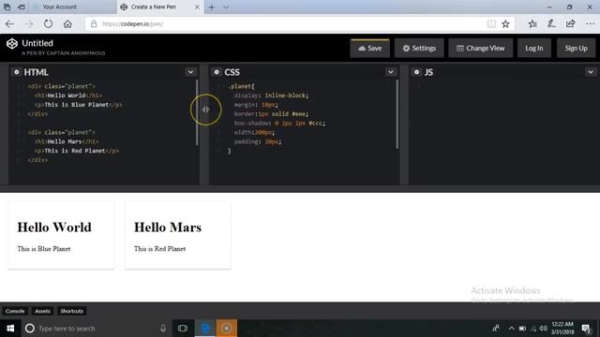Set these tabs aside icon
Viewport: 600px width, 337px height.
coord(22,7)
